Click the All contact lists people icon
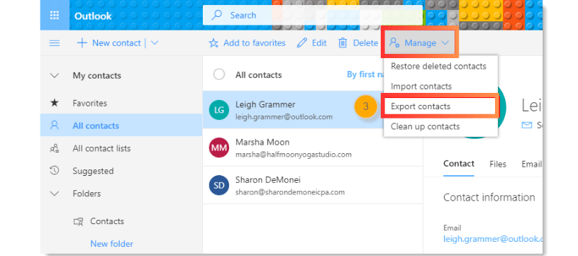This screenshot has height=256, width=578. pyautogui.click(x=55, y=148)
